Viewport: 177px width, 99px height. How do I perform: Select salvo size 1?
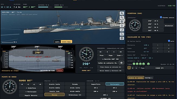point(129,68)
